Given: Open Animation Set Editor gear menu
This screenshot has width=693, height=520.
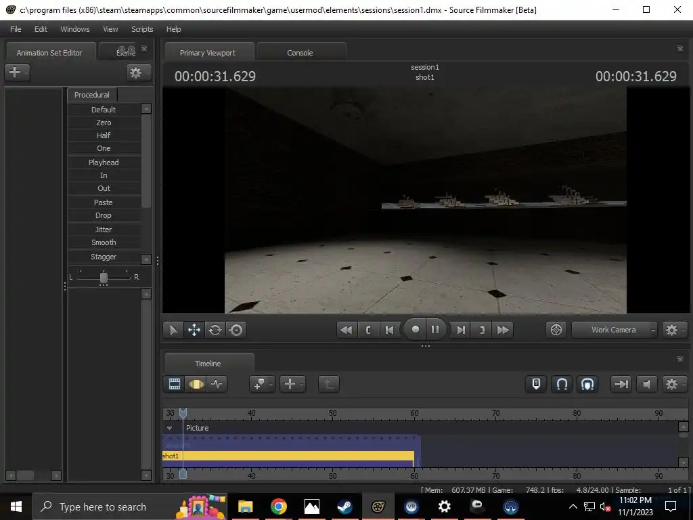Looking at the screenshot, I should point(138,72).
